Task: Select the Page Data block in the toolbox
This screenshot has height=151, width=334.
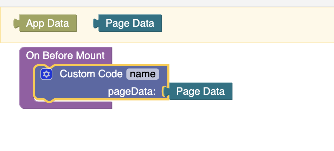Action: pos(127,23)
